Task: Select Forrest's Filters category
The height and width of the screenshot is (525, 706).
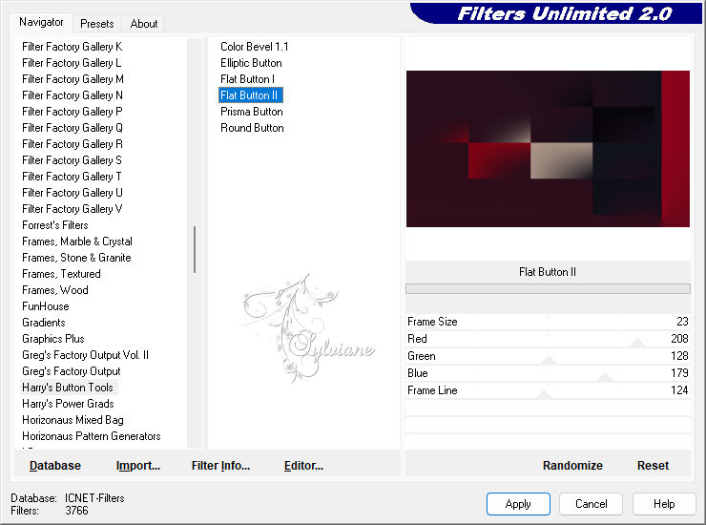Action: [55, 225]
